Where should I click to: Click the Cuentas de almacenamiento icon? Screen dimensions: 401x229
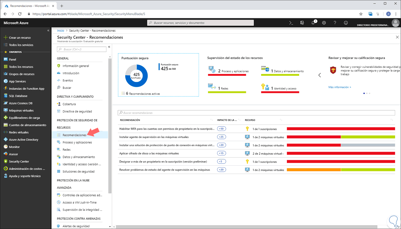(6, 125)
